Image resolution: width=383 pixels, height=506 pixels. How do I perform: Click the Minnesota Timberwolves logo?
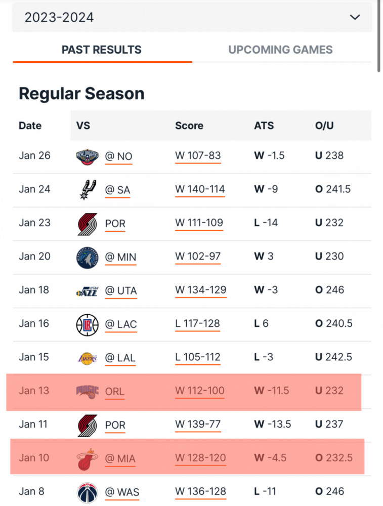pos(87,258)
